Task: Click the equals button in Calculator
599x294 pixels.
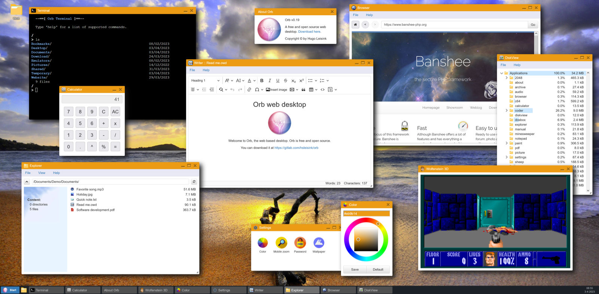Action: pos(115,147)
